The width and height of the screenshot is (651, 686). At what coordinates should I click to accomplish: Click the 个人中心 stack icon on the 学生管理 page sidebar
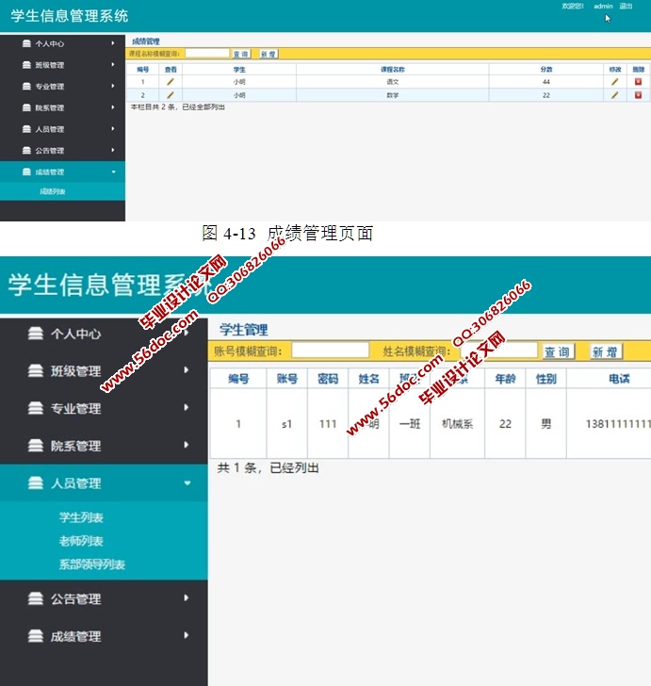click(x=36, y=334)
